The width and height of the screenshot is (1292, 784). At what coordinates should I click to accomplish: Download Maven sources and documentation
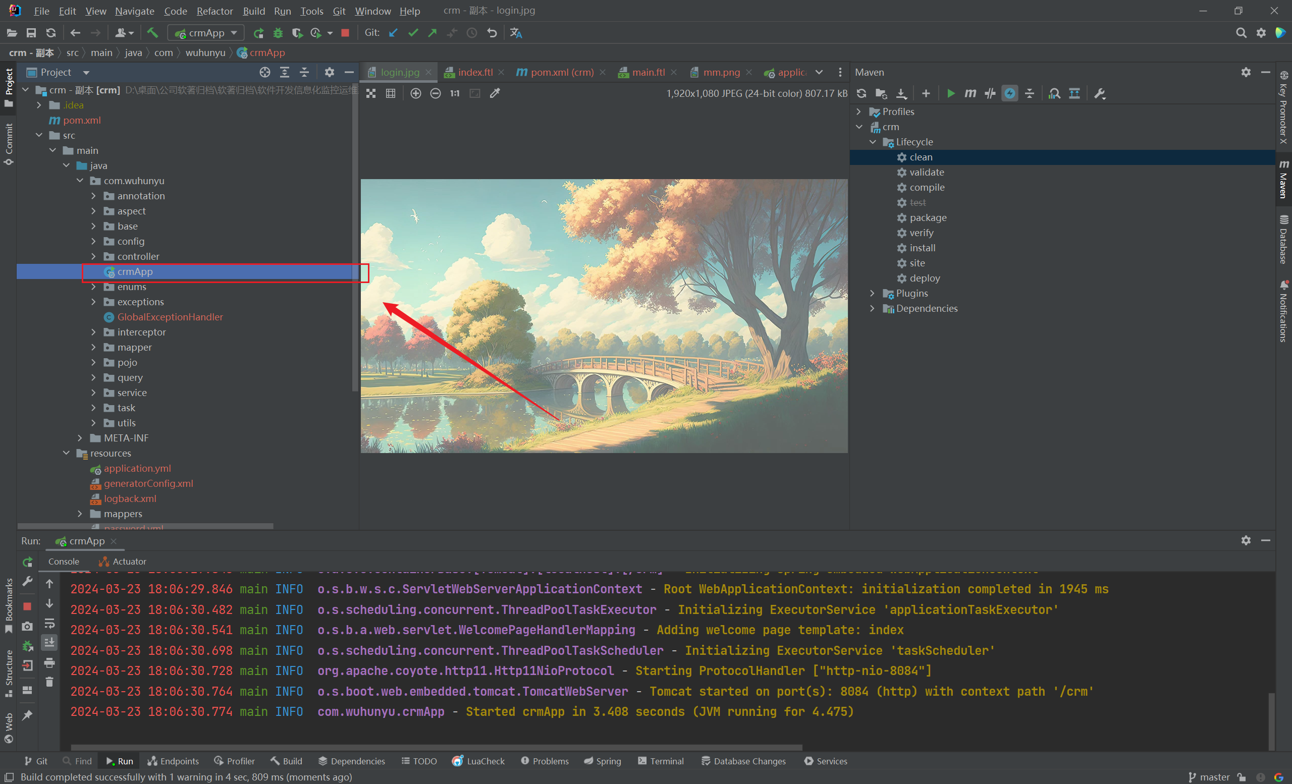(x=901, y=93)
